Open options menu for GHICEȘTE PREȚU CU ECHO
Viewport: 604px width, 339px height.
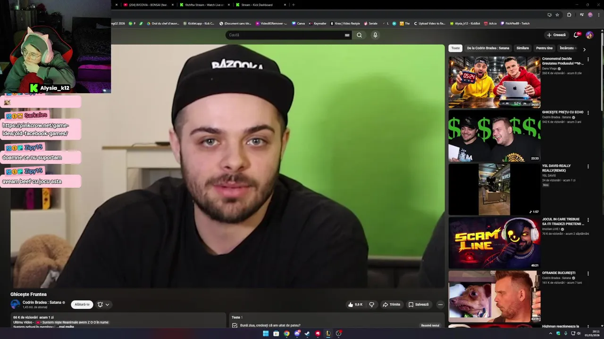588,113
